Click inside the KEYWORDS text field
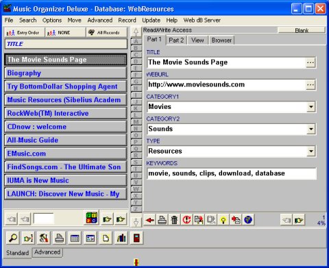The image size is (329, 268). click(232, 173)
